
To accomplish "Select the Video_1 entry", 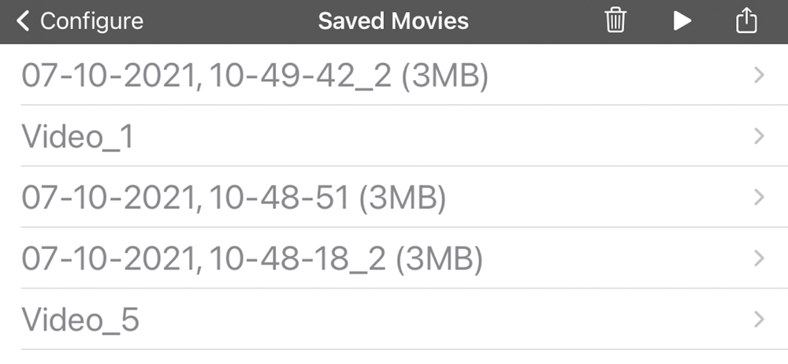I will pos(394,136).
